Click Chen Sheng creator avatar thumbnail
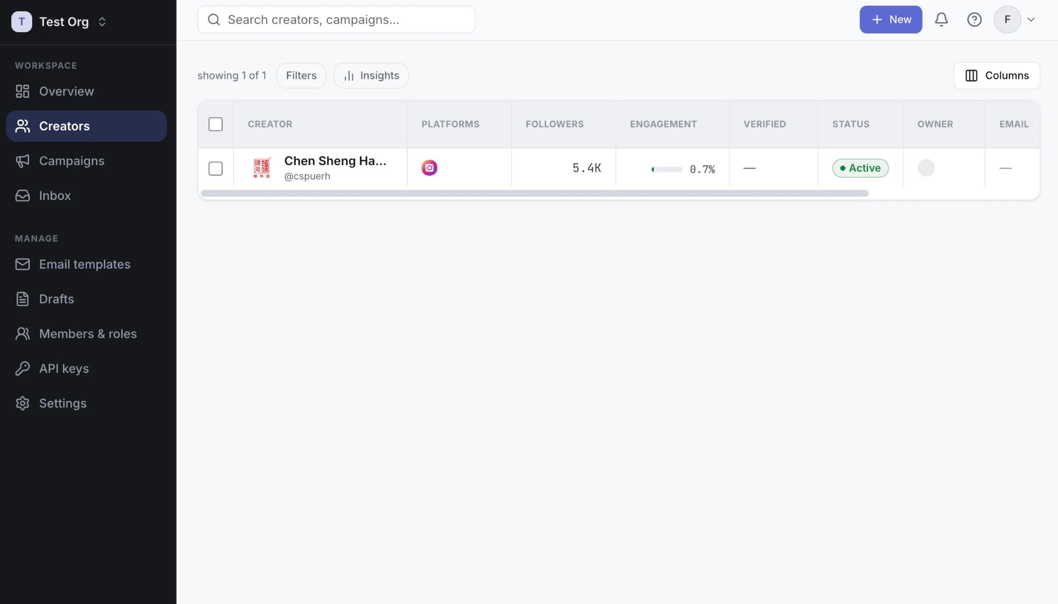Image resolution: width=1058 pixels, height=604 pixels. [x=261, y=168]
